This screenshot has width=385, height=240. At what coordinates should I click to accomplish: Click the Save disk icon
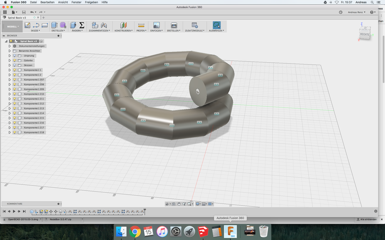(24, 12)
